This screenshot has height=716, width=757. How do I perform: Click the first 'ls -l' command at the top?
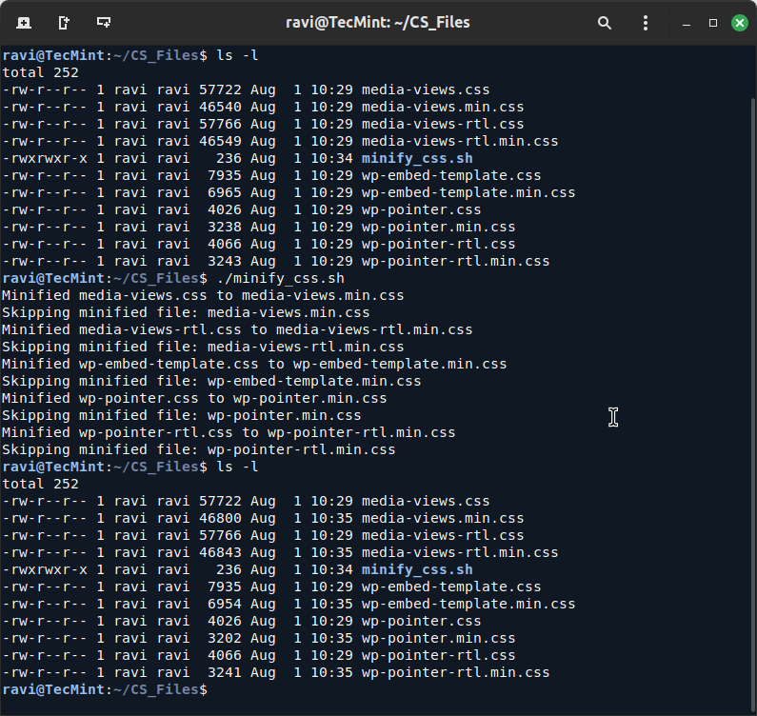[x=237, y=55]
